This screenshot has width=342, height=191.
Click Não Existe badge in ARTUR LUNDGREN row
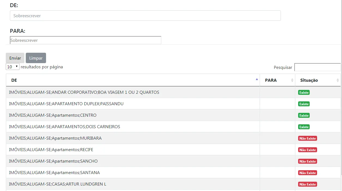click(x=307, y=184)
